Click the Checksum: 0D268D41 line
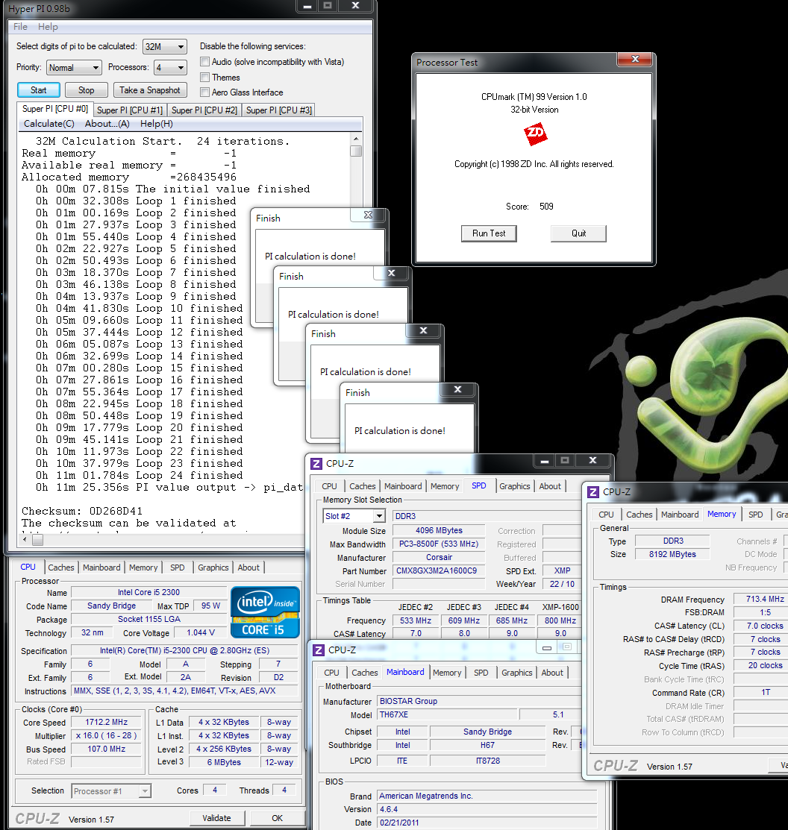The width and height of the screenshot is (788, 830). pos(82,512)
